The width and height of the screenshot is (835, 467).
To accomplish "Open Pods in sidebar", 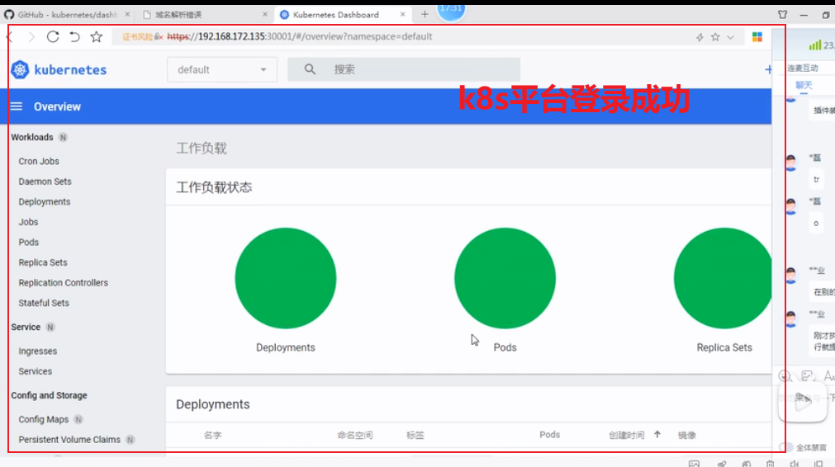I will (x=29, y=242).
